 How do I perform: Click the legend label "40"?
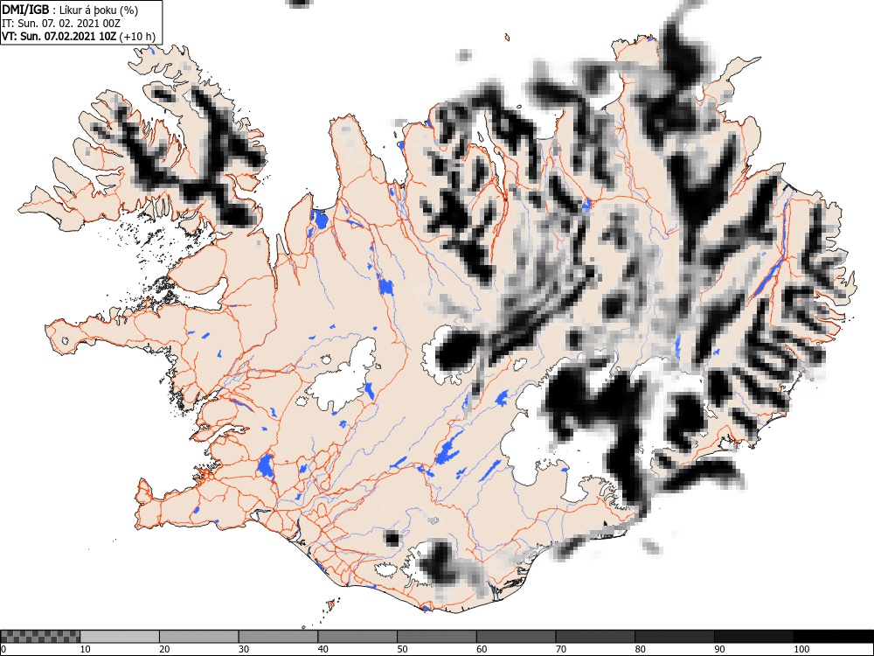(x=323, y=649)
